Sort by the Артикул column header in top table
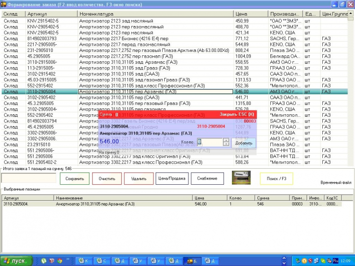This screenshot has width=355, height=266. click(52, 14)
